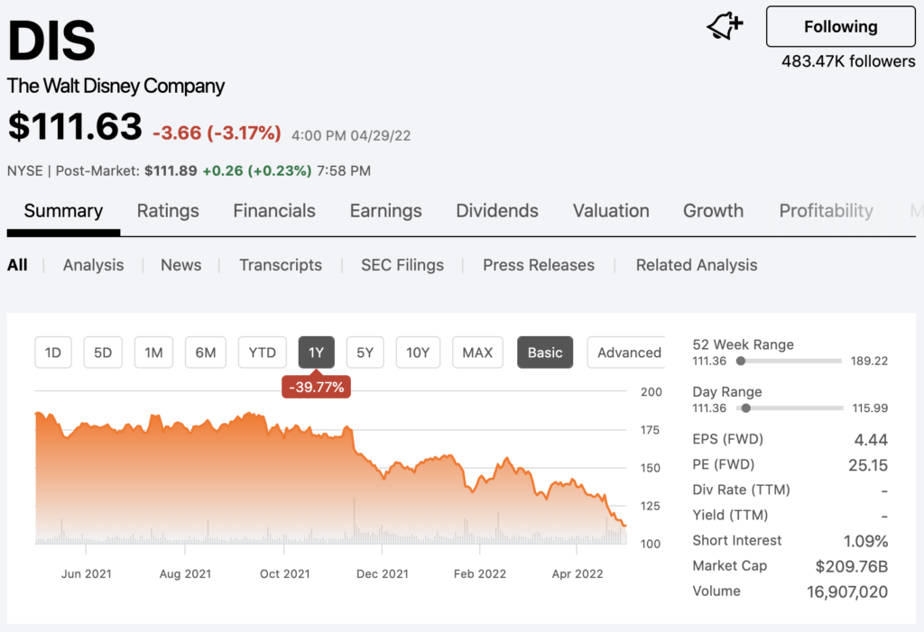Click the Following button
924x632 pixels.
point(840,26)
